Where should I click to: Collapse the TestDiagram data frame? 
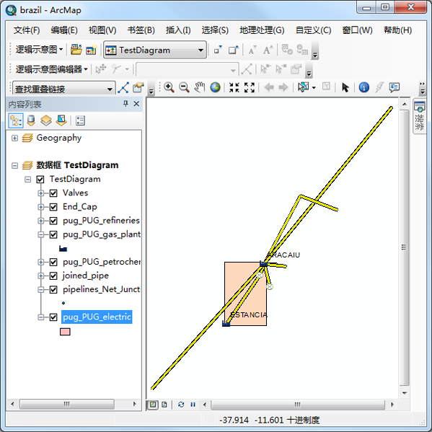tap(15, 166)
